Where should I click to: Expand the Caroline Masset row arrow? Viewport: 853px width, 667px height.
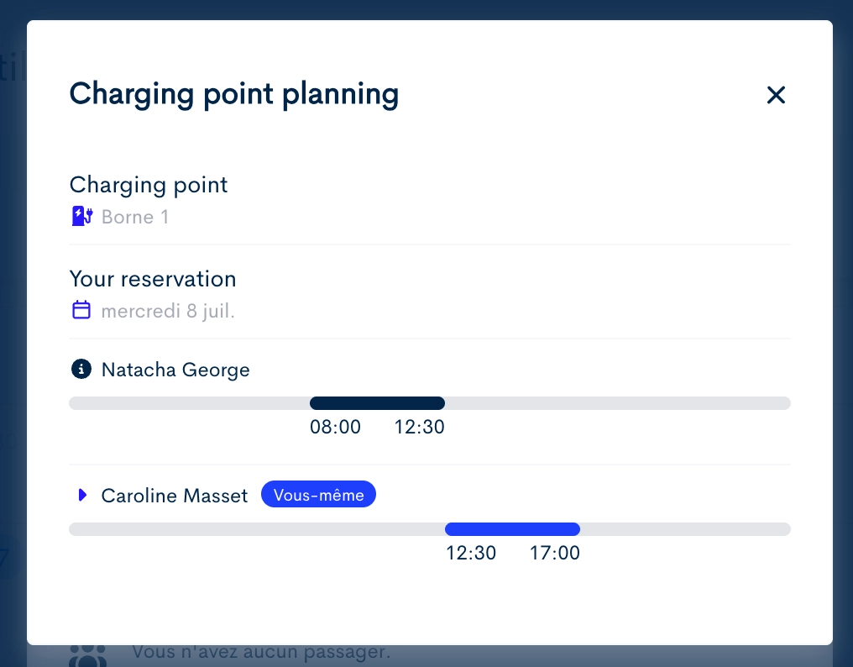[82, 495]
